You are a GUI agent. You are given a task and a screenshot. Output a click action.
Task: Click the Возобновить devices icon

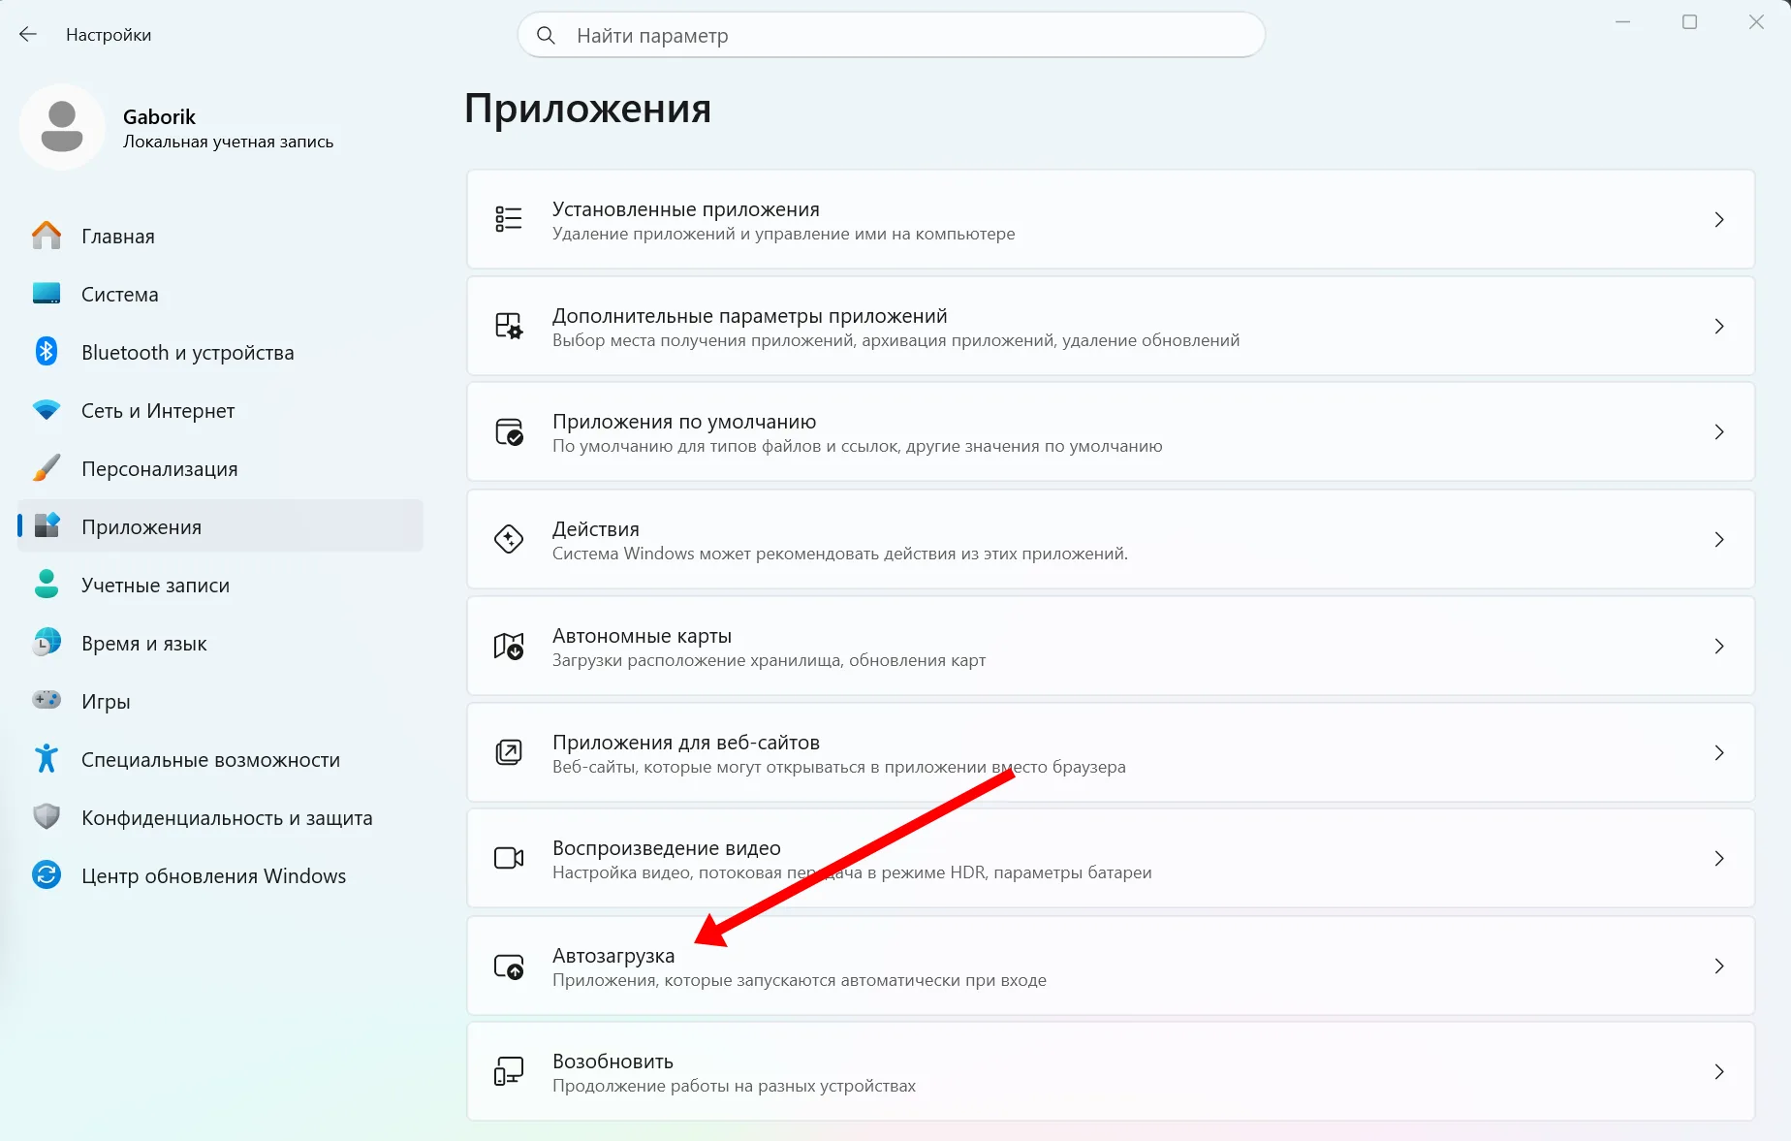click(509, 1071)
